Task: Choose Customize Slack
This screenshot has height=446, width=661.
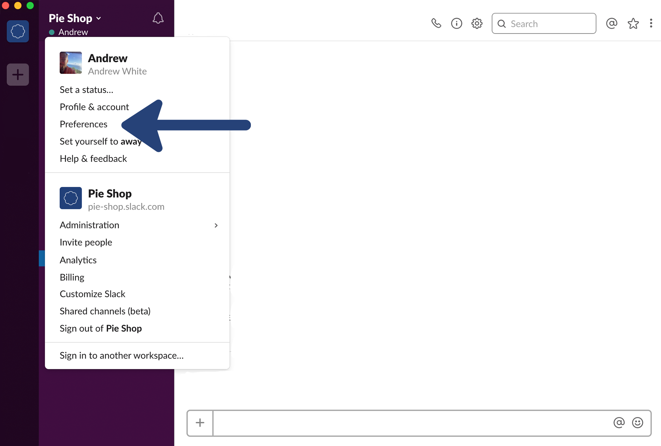Action: coord(93,294)
